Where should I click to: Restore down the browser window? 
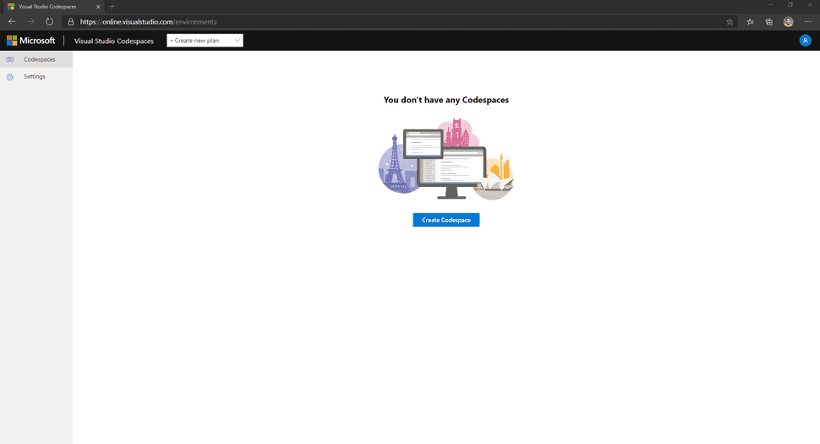click(x=790, y=5)
